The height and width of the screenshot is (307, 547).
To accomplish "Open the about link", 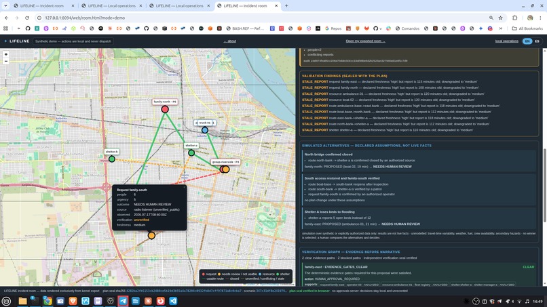I will (230, 41).
